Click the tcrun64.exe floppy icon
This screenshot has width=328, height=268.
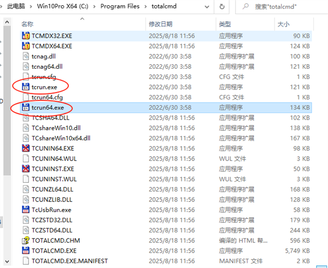pos(26,108)
